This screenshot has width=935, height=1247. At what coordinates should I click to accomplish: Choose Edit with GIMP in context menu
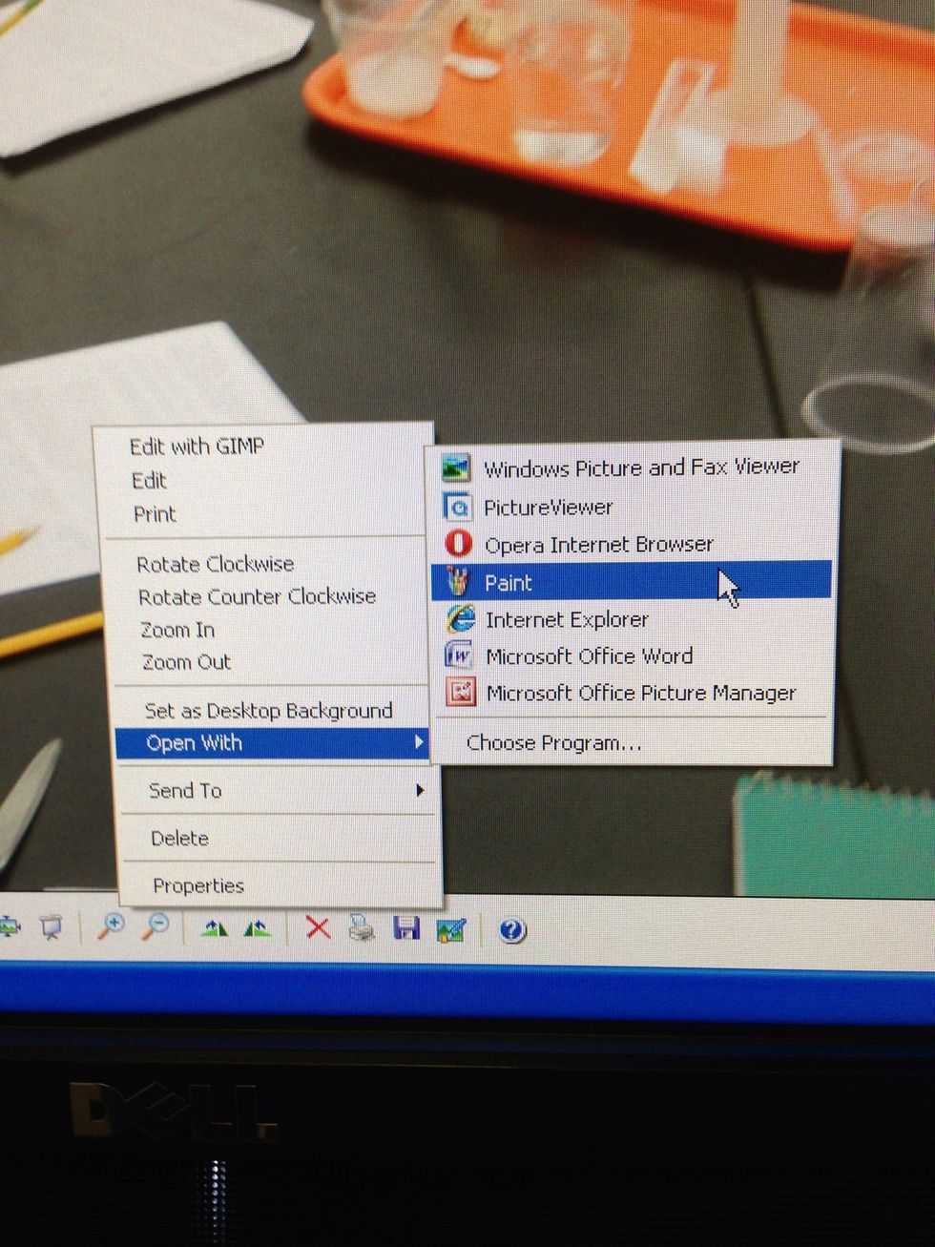(x=197, y=446)
